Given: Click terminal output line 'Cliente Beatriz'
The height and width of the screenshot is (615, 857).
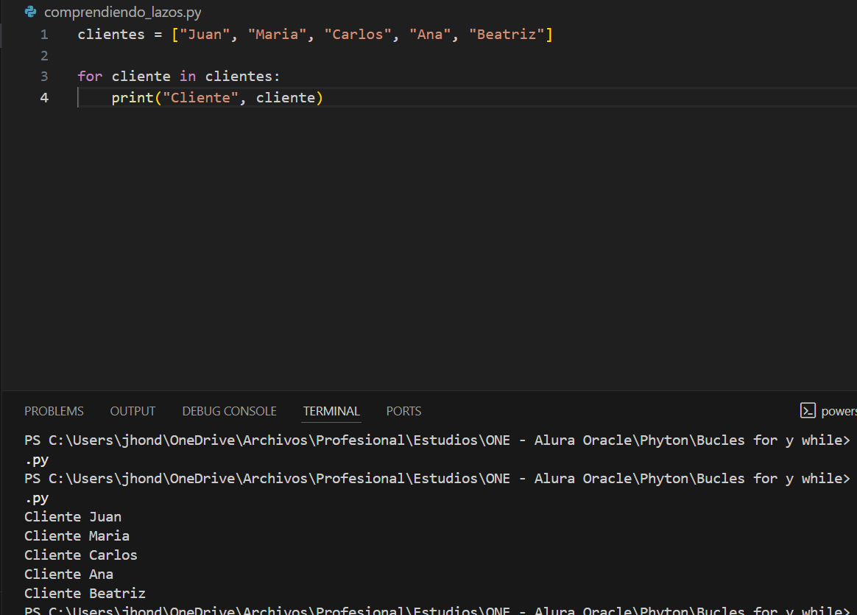Looking at the screenshot, I should click(85, 594).
